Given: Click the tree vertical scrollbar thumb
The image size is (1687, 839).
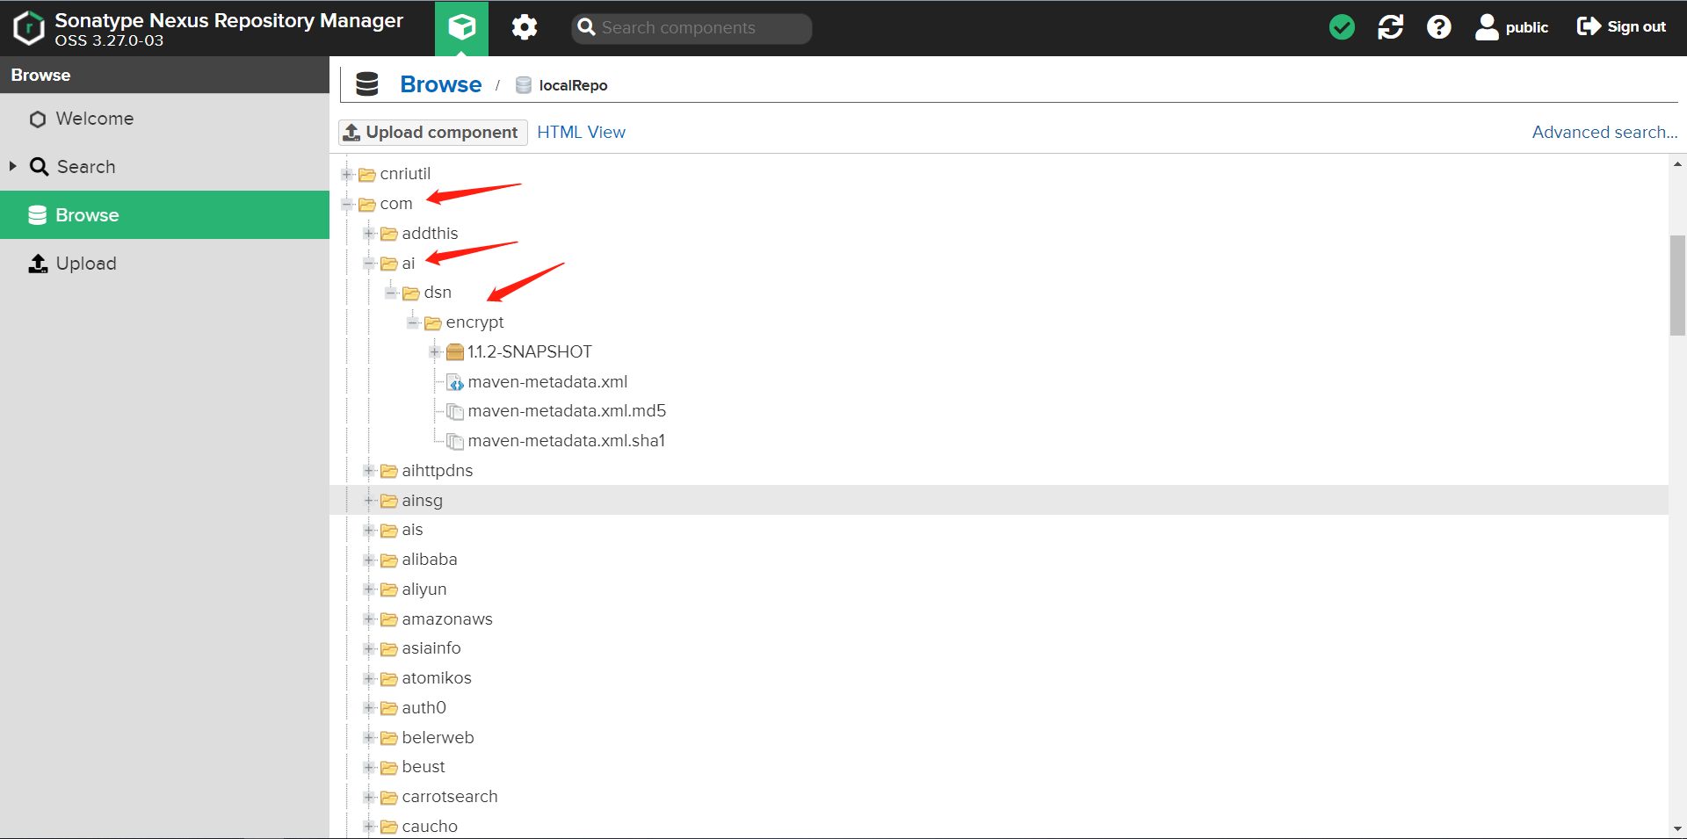Looking at the screenshot, I should pos(1677,286).
